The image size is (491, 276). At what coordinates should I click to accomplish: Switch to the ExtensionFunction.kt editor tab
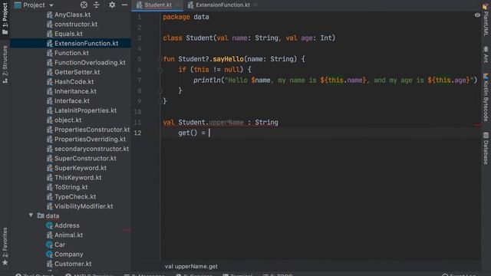pyautogui.click(x=222, y=5)
